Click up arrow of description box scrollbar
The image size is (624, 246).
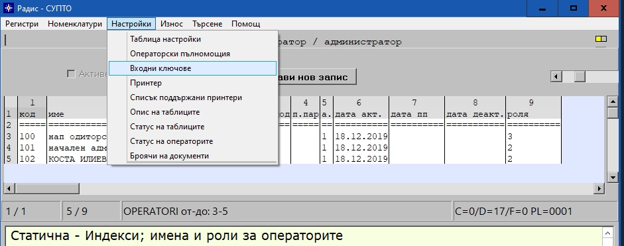pos(608,233)
